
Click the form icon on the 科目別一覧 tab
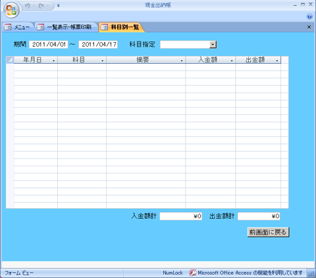(x=104, y=27)
